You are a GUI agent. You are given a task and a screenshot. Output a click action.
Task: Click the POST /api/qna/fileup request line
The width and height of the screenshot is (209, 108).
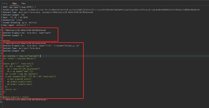(x=19, y=7)
